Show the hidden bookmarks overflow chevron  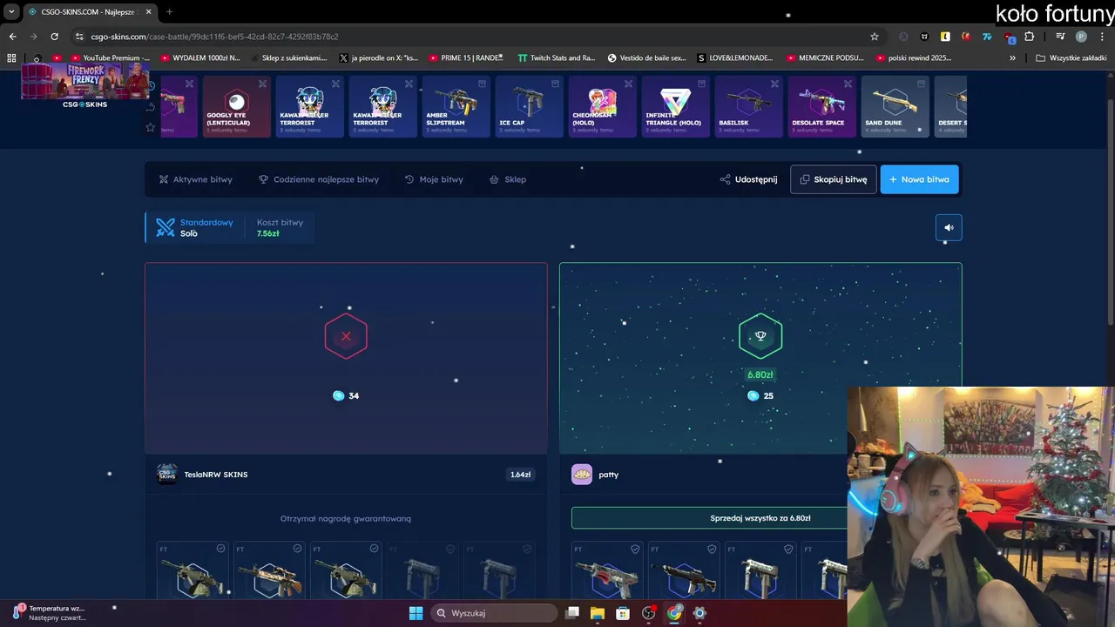click(1012, 58)
